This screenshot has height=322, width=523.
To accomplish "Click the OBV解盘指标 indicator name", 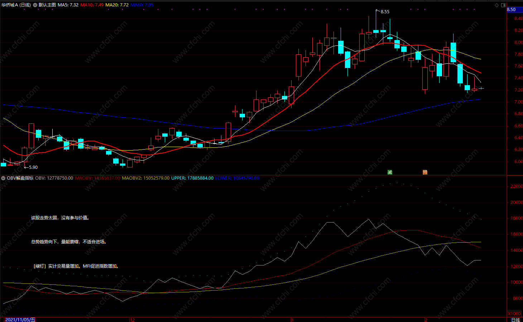I will click(20, 178).
